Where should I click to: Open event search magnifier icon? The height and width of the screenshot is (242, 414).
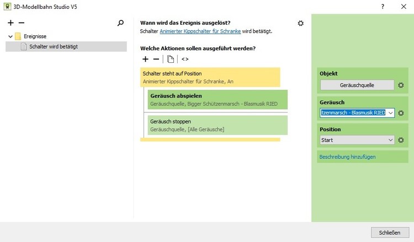coord(121,23)
